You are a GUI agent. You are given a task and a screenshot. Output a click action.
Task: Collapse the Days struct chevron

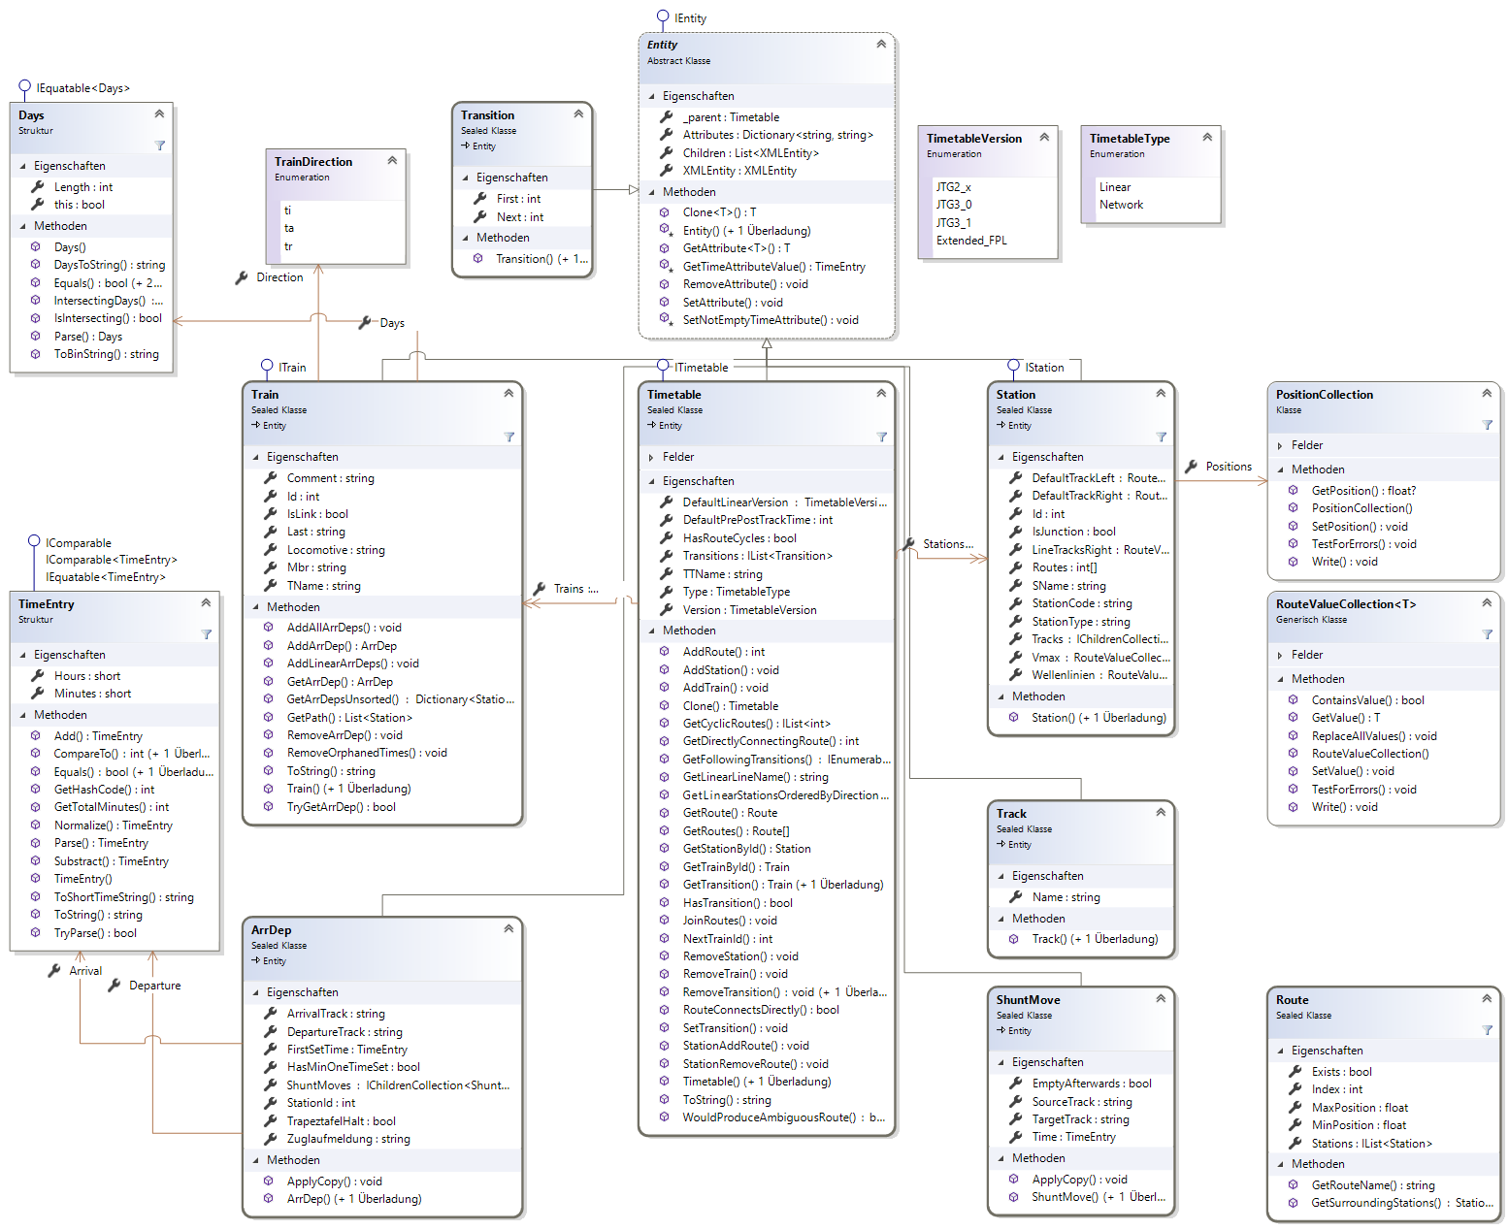[x=159, y=113]
